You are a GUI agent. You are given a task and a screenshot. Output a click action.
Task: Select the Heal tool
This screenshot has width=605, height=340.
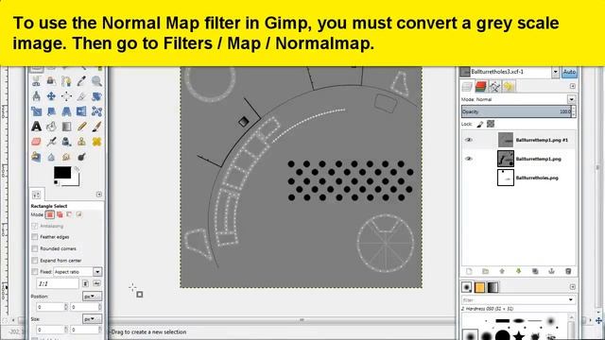[96, 142]
